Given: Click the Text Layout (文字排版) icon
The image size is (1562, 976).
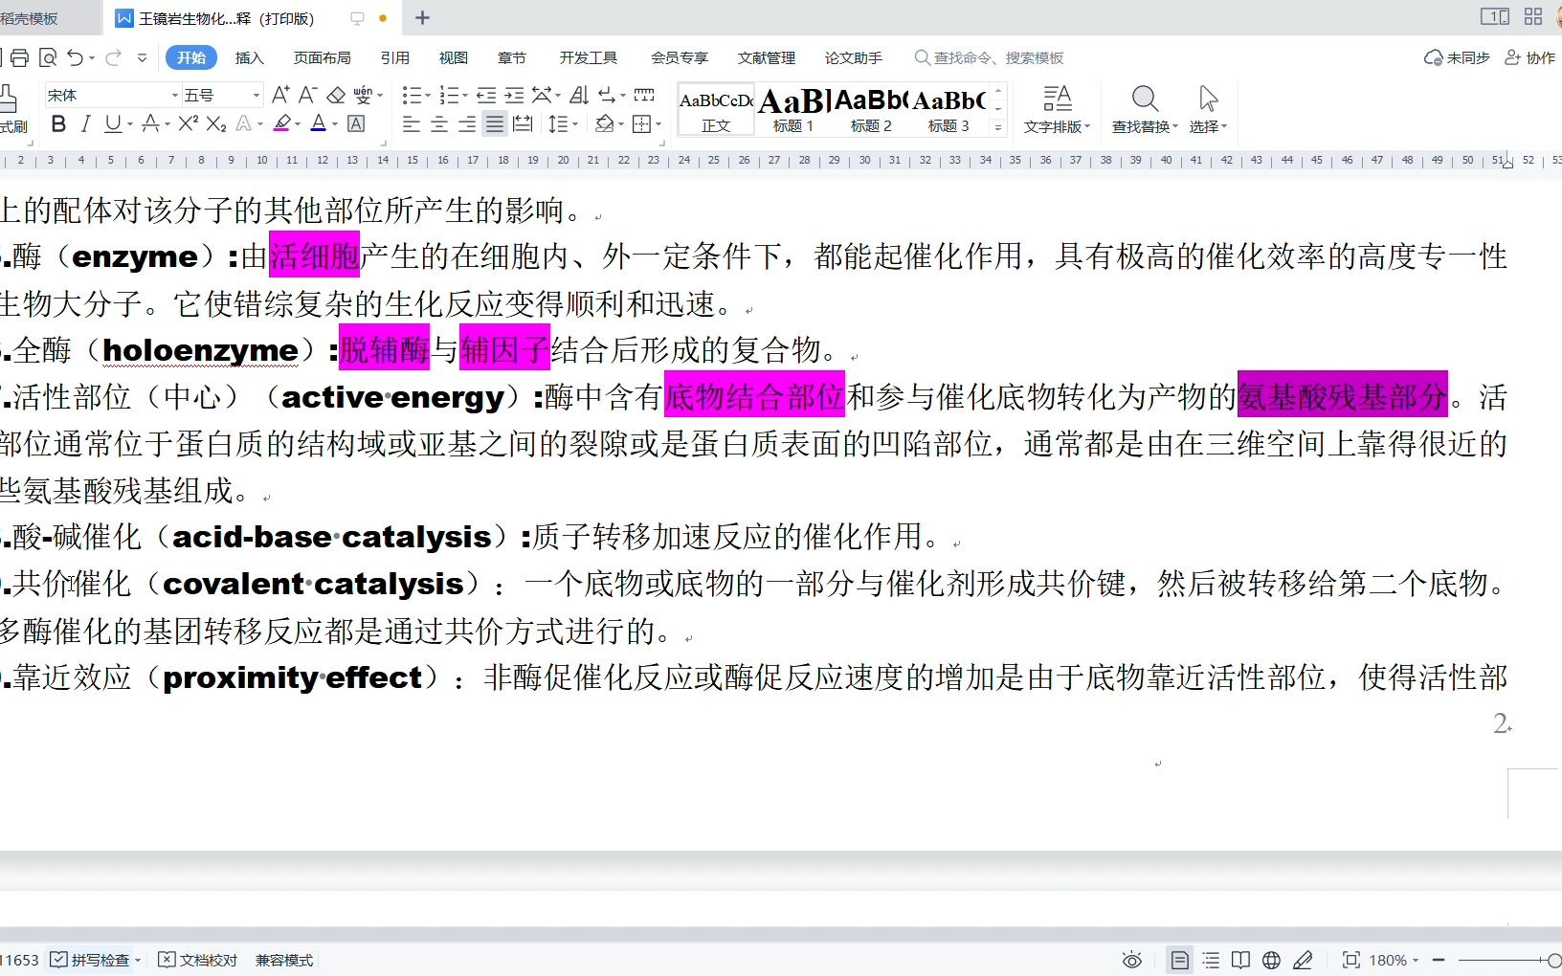Looking at the screenshot, I should (1058, 109).
